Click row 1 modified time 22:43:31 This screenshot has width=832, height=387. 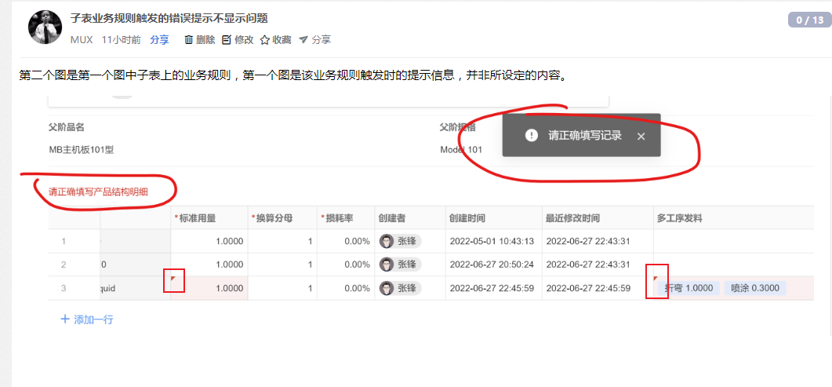pos(588,242)
